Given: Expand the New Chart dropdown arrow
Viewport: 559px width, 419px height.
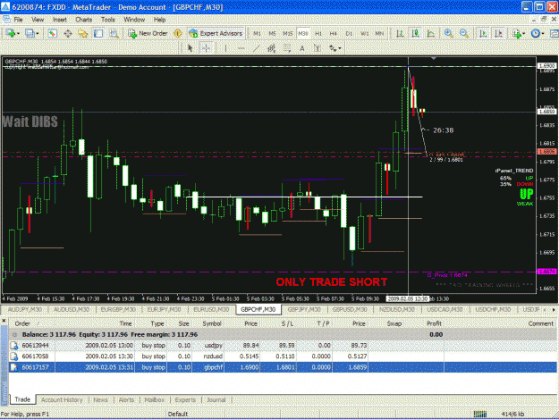Looking at the screenshot, I should pyautogui.click(x=18, y=34).
